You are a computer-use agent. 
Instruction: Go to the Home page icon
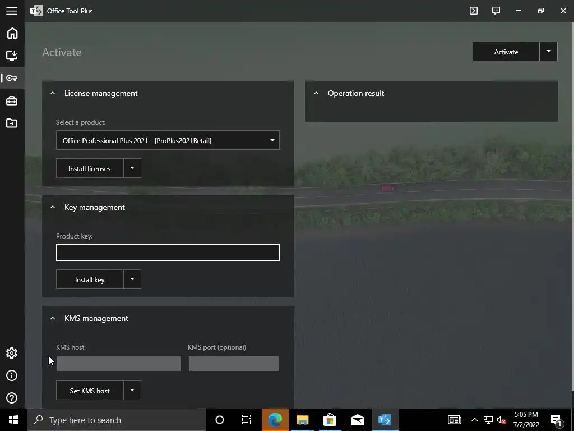[x=12, y=33]
